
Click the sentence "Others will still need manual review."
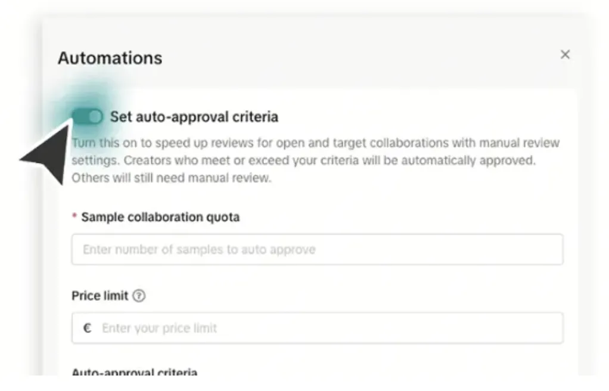171,178
